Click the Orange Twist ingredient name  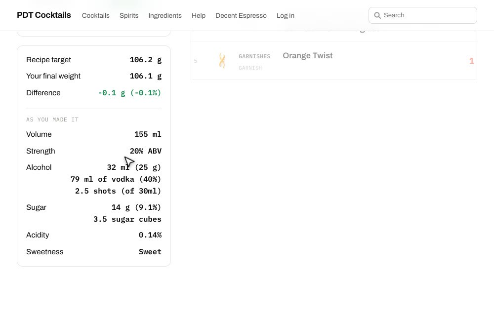pyautogui.click(x=307, y=56)
